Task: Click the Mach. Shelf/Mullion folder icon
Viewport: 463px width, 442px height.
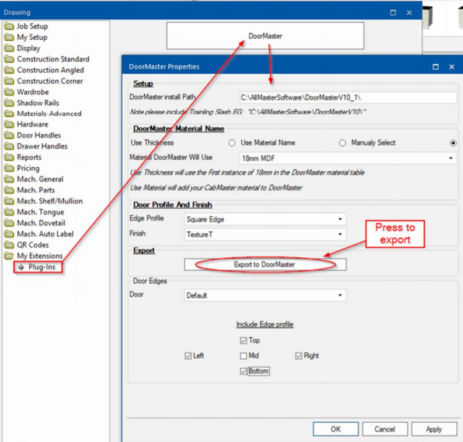Action: point(9,201)
